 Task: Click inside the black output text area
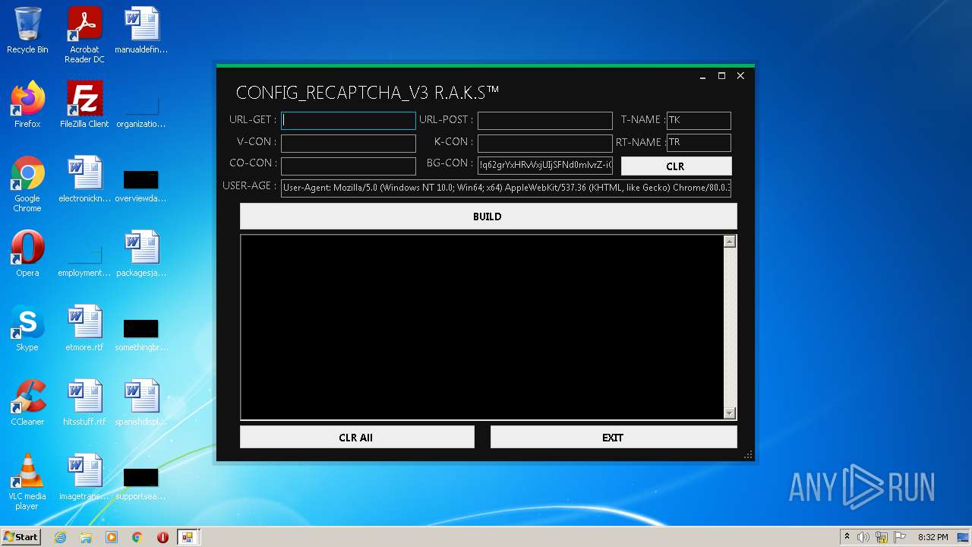pyautogui.click(x=482, y=327)
